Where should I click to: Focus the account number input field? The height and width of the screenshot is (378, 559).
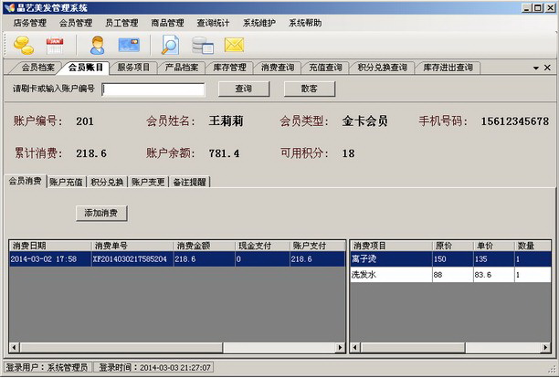[x=153, y=89]
